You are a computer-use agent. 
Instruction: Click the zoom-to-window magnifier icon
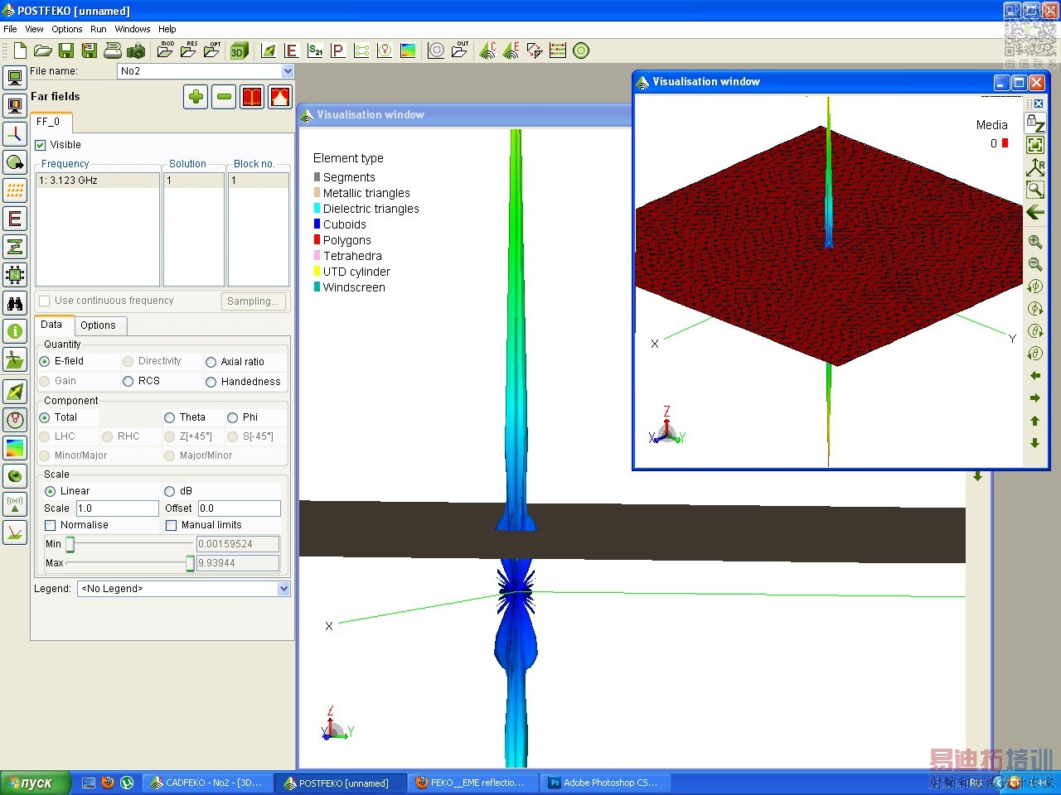(1035, 190)
